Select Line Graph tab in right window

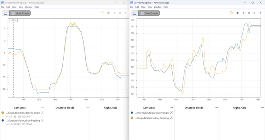(x=149, y=13)
